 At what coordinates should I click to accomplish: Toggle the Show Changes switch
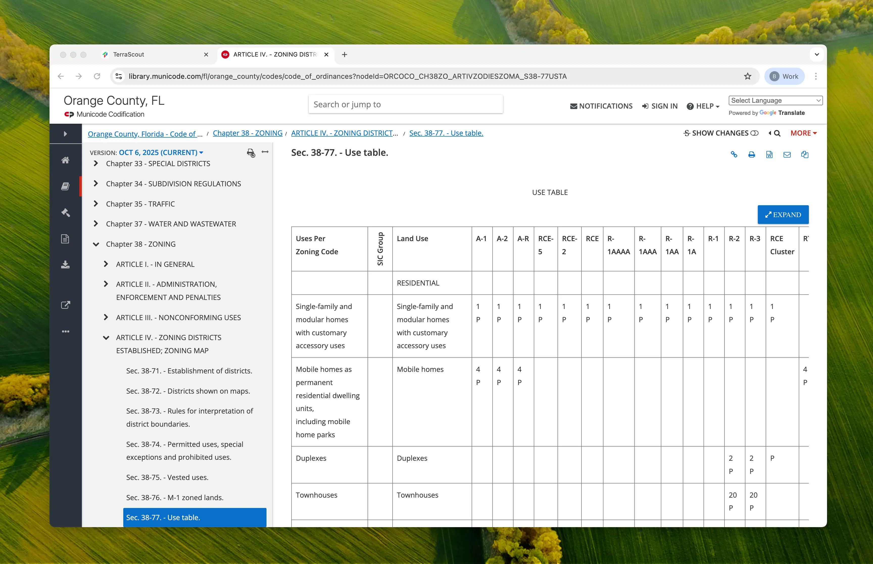(754, 133)
